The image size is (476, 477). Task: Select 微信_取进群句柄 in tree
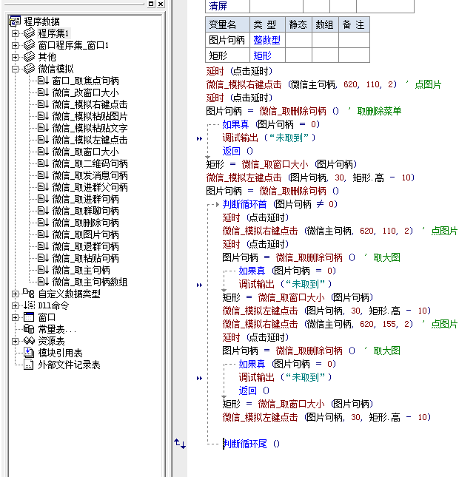click(x=86, y=199)
